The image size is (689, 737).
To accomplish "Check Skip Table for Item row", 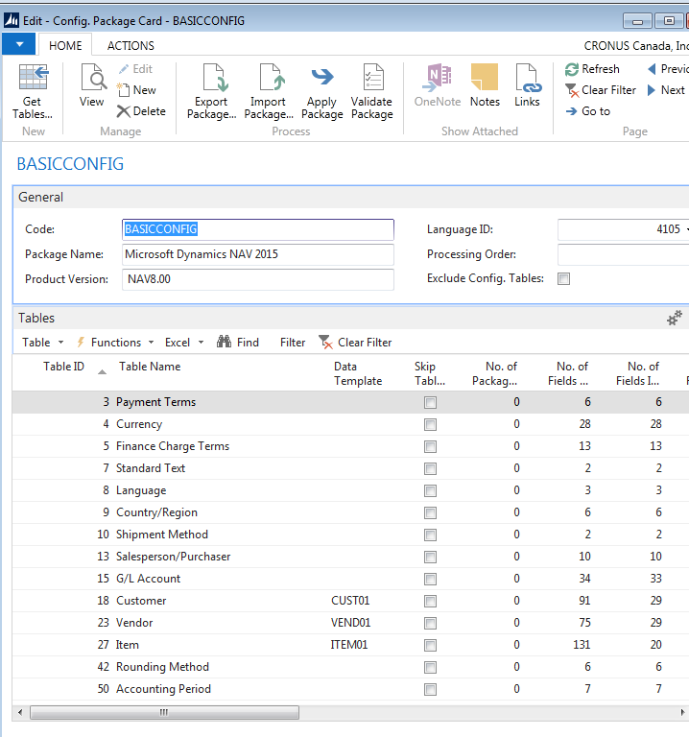I will pos(430,645).
